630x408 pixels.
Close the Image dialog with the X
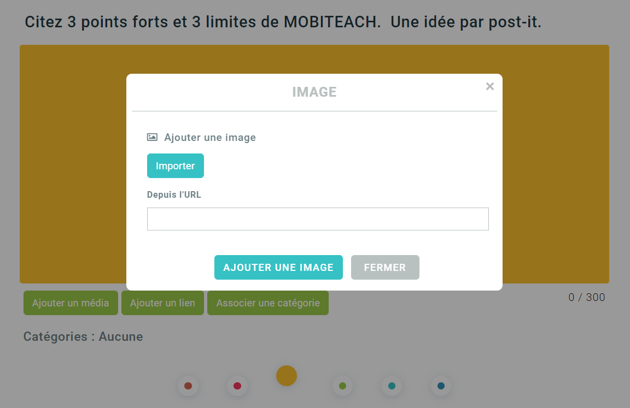coord(489,86)
